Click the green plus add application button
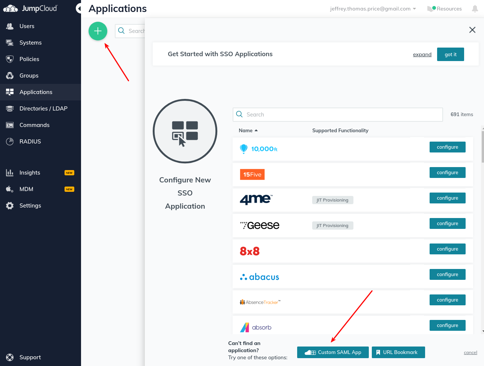The width and height of the screenshot is (484, 366). point(98,31)
